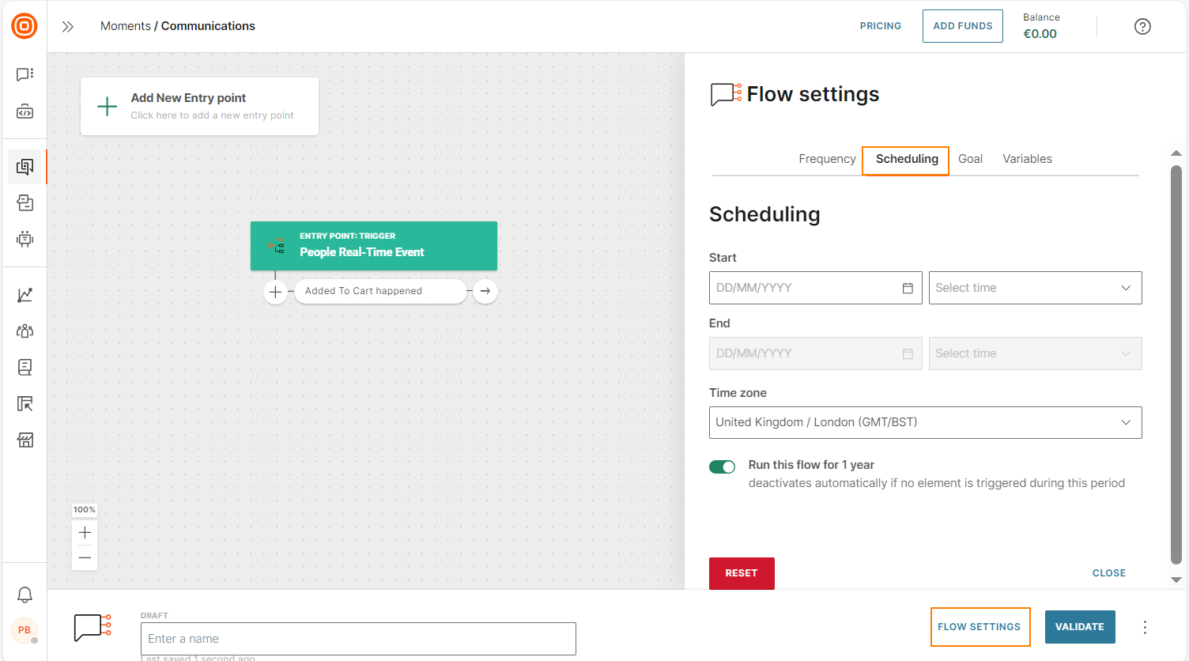Viewport: 1189px width, 661px height.
Task: Open the Start Select time dropdown
Action: coord(1035,288)
